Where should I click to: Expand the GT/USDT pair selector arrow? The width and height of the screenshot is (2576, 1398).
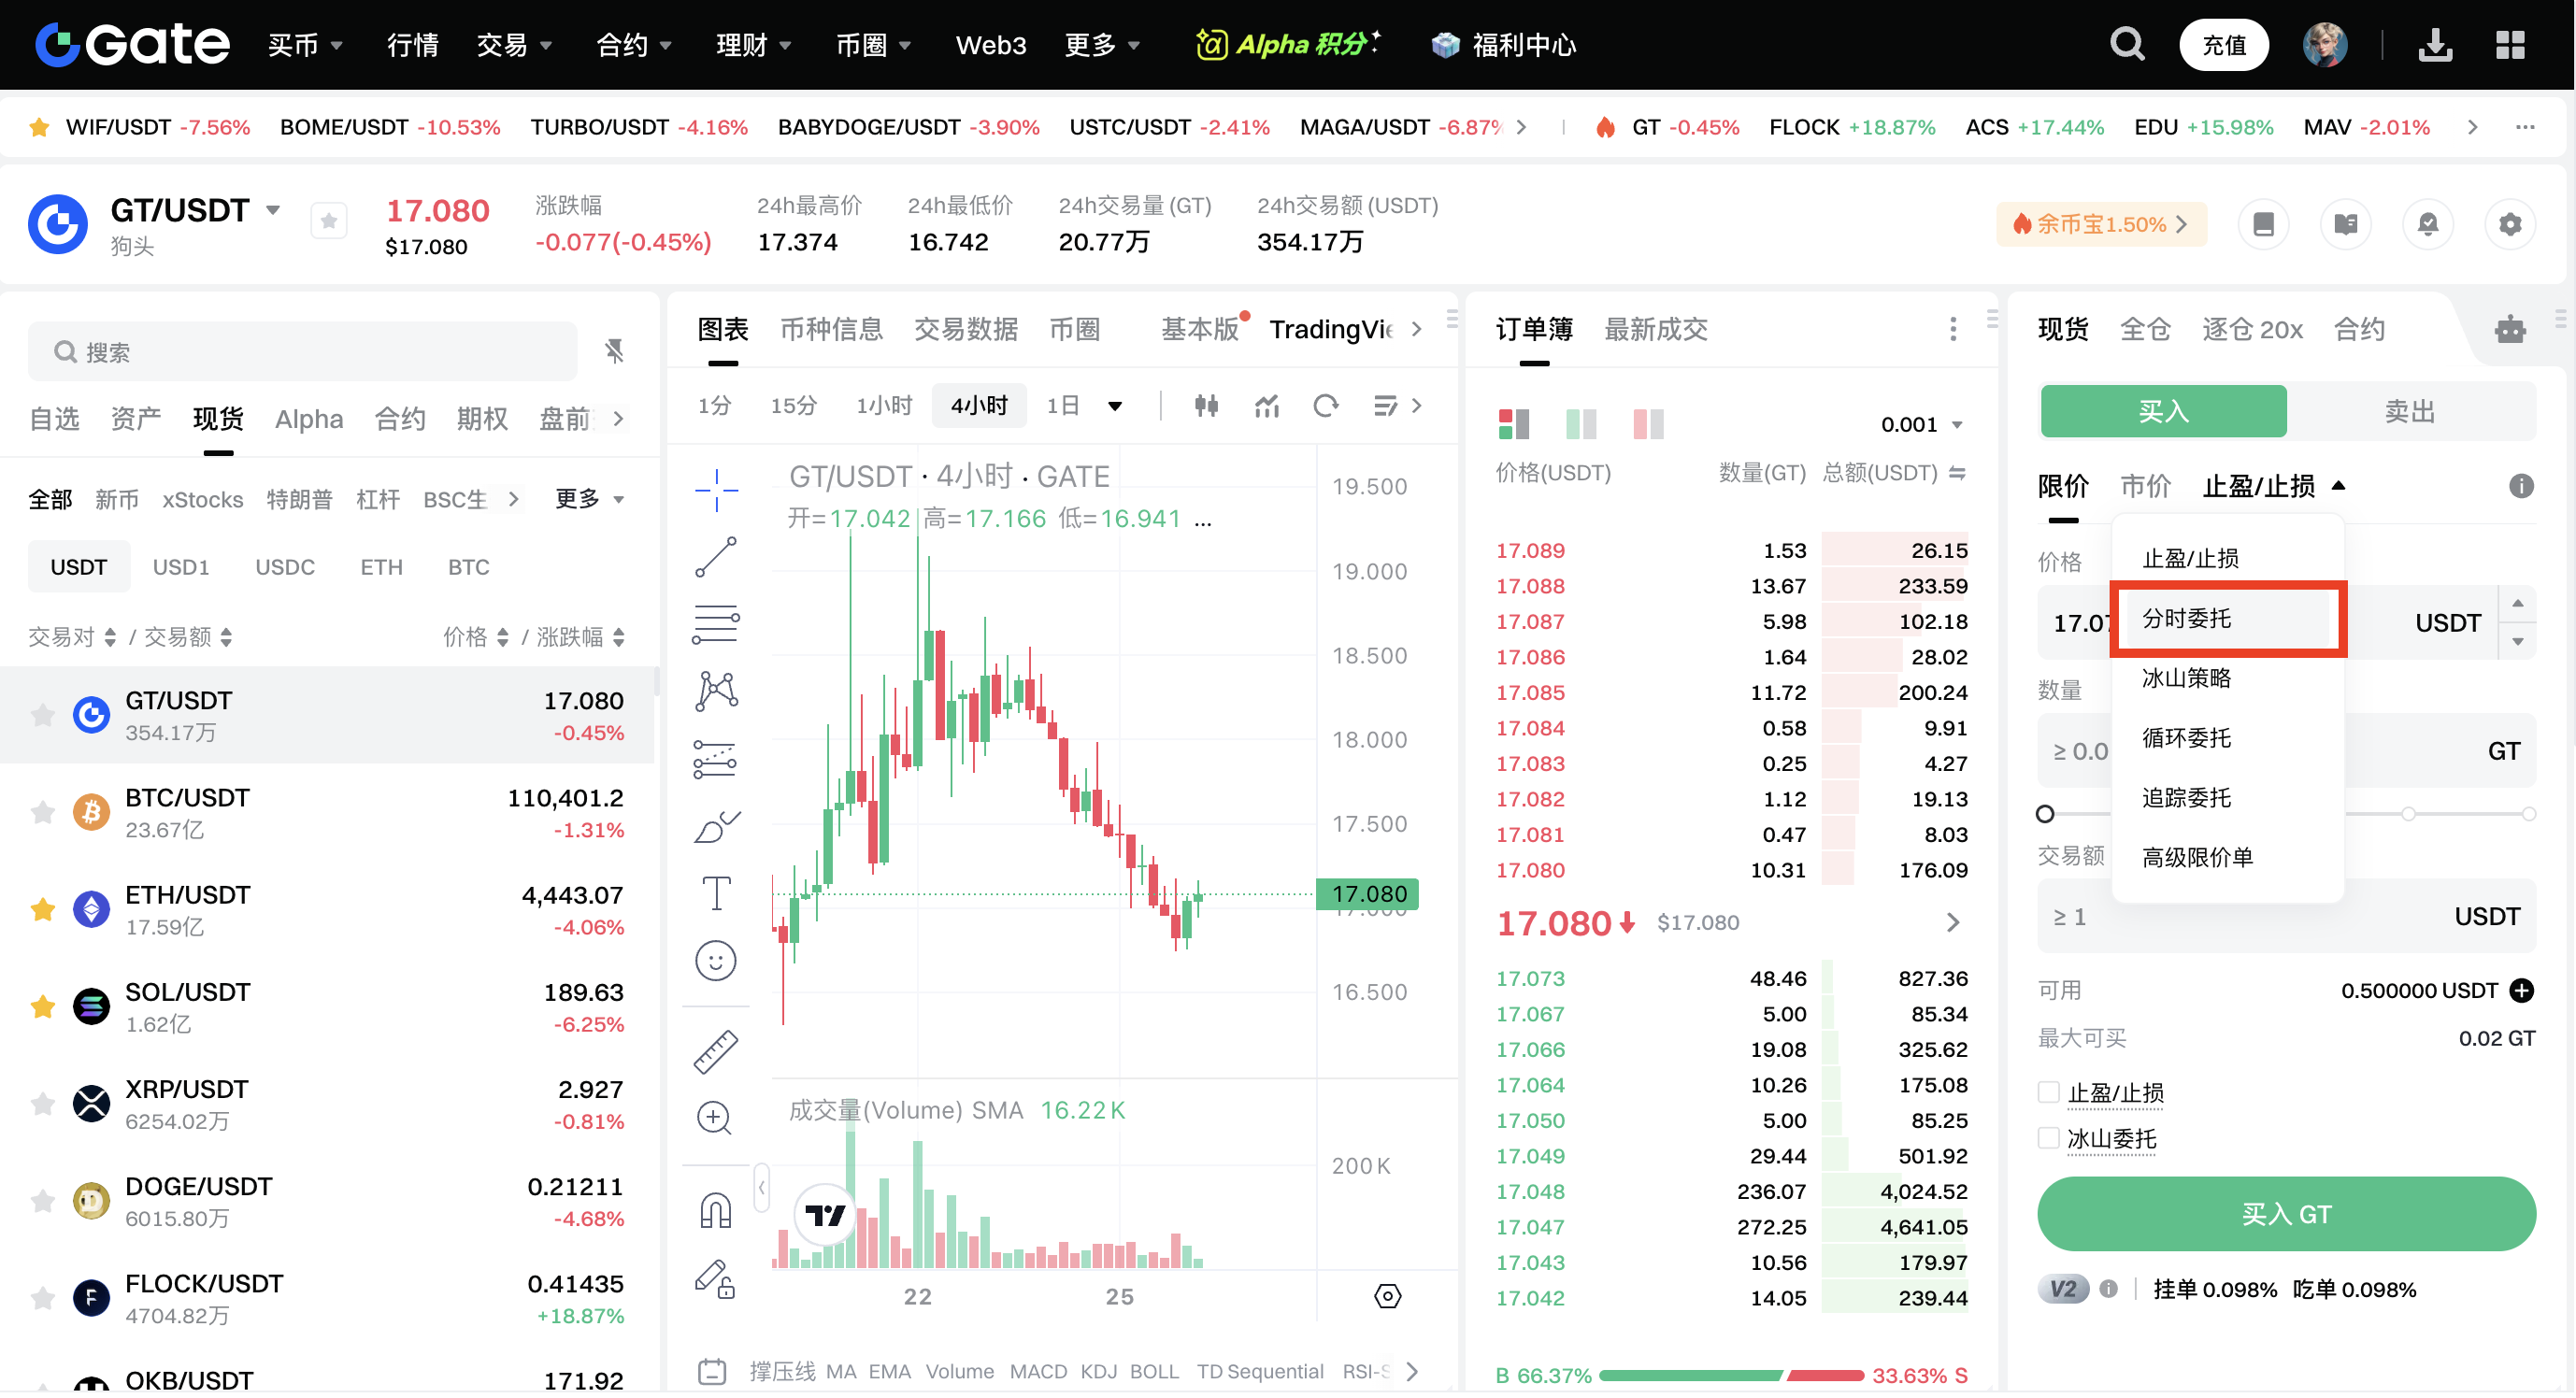[x=272, y=210]
